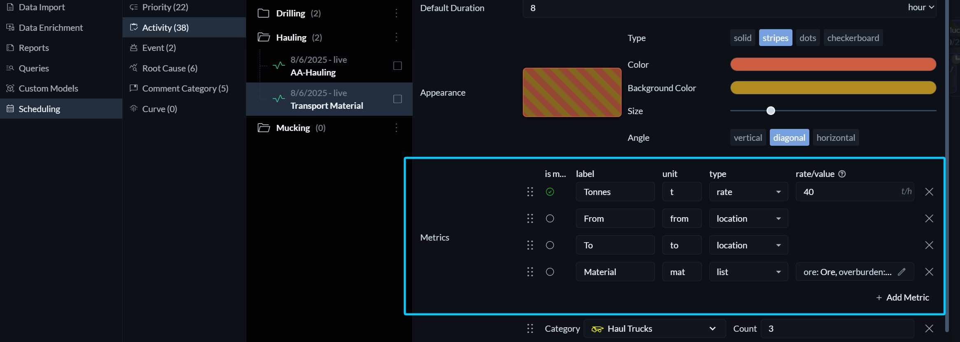Click the live pulse icon for Transport Material
Image resolution: width=960 pixels, height=342 pixels.
click(x=279, y=99)
